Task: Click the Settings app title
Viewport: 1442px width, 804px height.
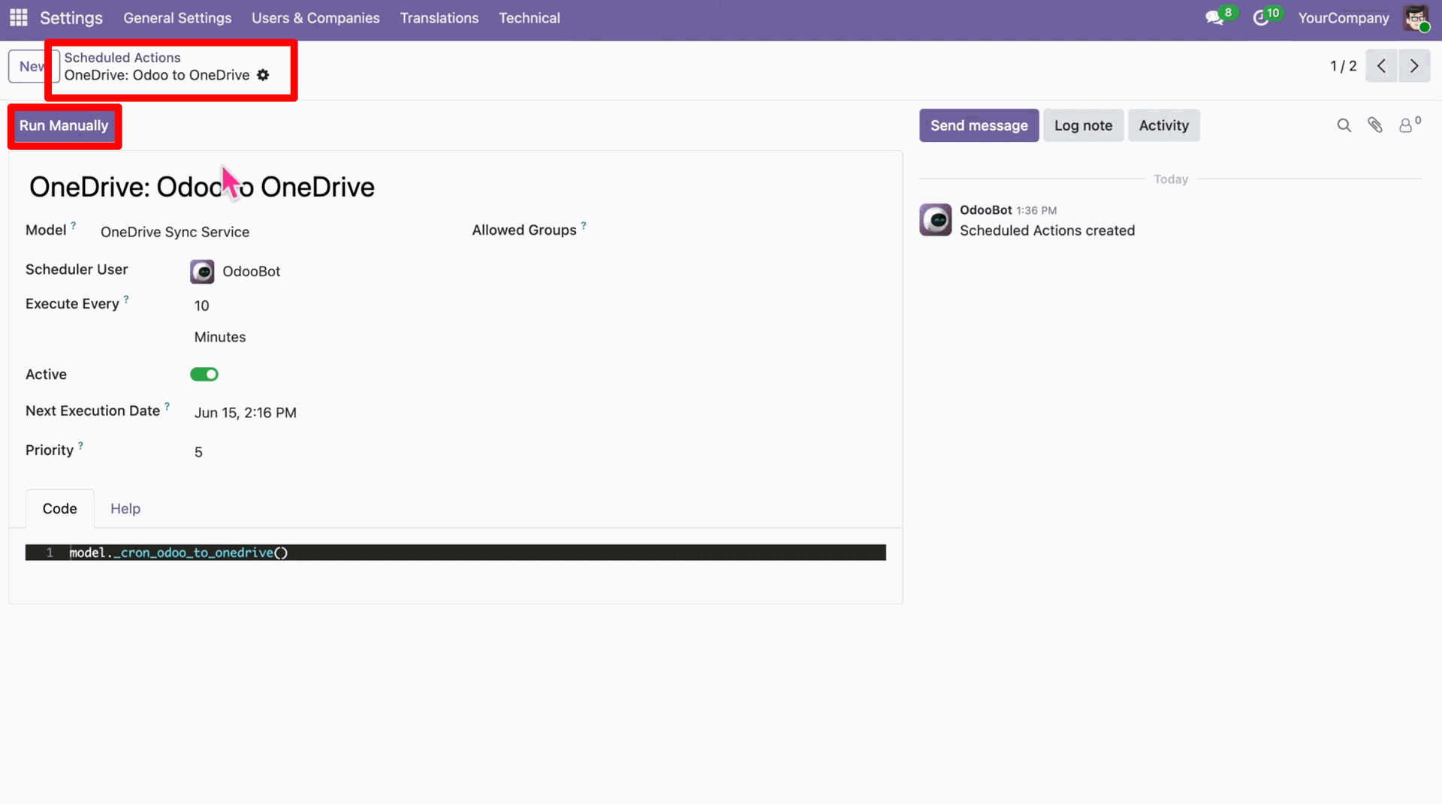Action: click(x=71, y=18)
